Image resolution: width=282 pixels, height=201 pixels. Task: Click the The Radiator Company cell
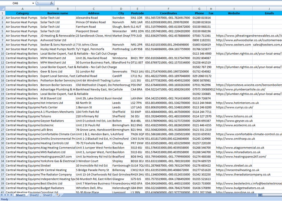coord(58,174)
